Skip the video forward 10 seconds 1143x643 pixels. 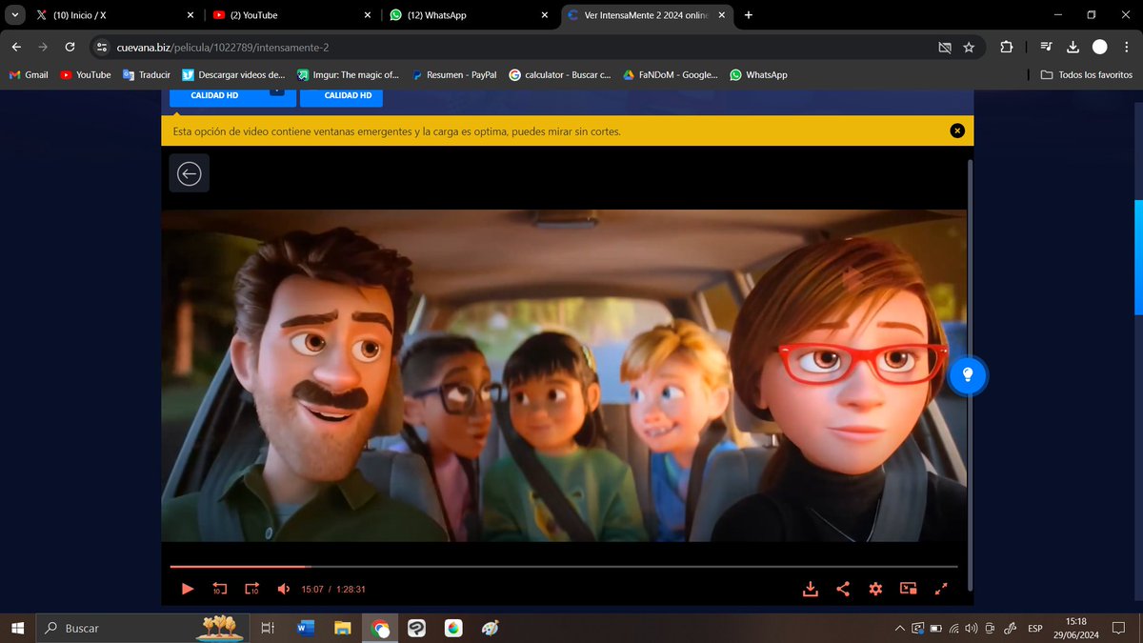point(251,589)
